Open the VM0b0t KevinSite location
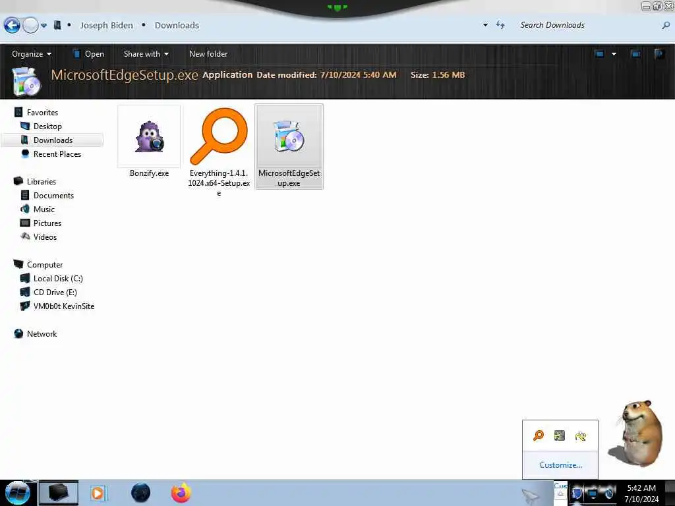 coord(64,306)
